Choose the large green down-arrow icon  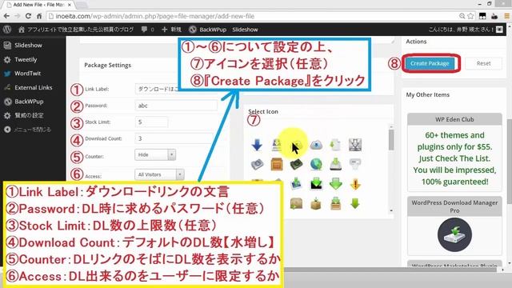tap(335, 184)
